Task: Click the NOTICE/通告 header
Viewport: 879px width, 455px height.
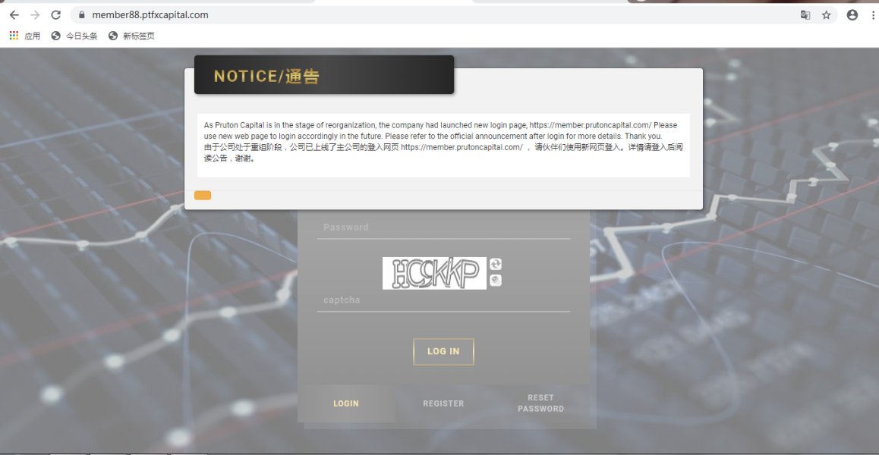Action: click(324, 74)
